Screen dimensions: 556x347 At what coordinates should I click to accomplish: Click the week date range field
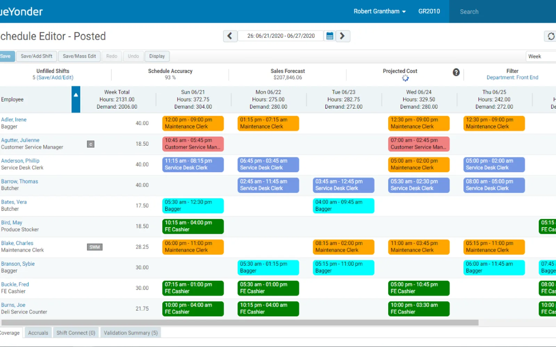pos(281,36)
